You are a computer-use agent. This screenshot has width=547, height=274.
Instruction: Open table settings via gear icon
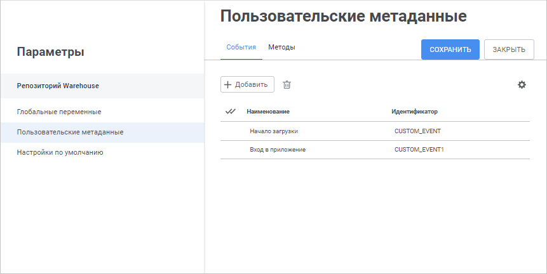pyautogui.click(x=522, y=84)
